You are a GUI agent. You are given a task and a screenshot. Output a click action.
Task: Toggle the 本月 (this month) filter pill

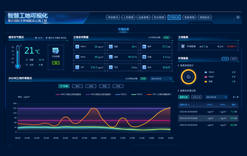coord(234,59)
